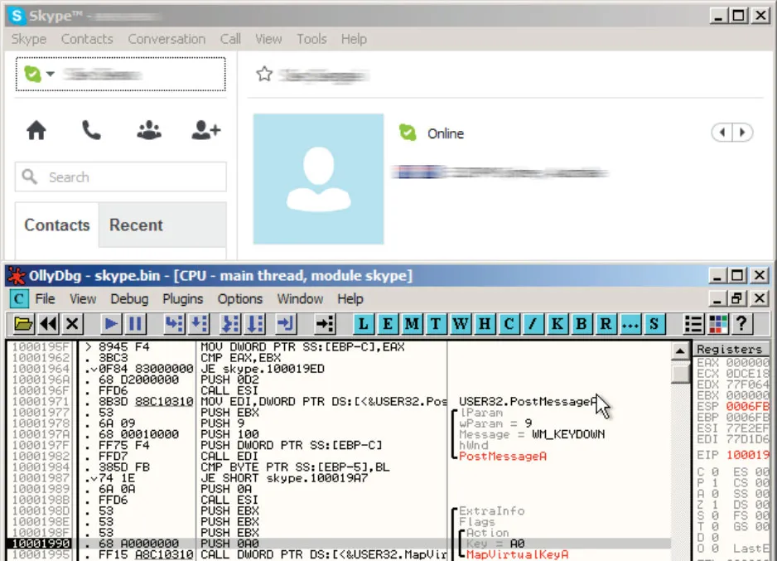This screenshot has height=561, width=777.
Task: Click the OllyDbg debugging options list icon
Action: [693, 324]
